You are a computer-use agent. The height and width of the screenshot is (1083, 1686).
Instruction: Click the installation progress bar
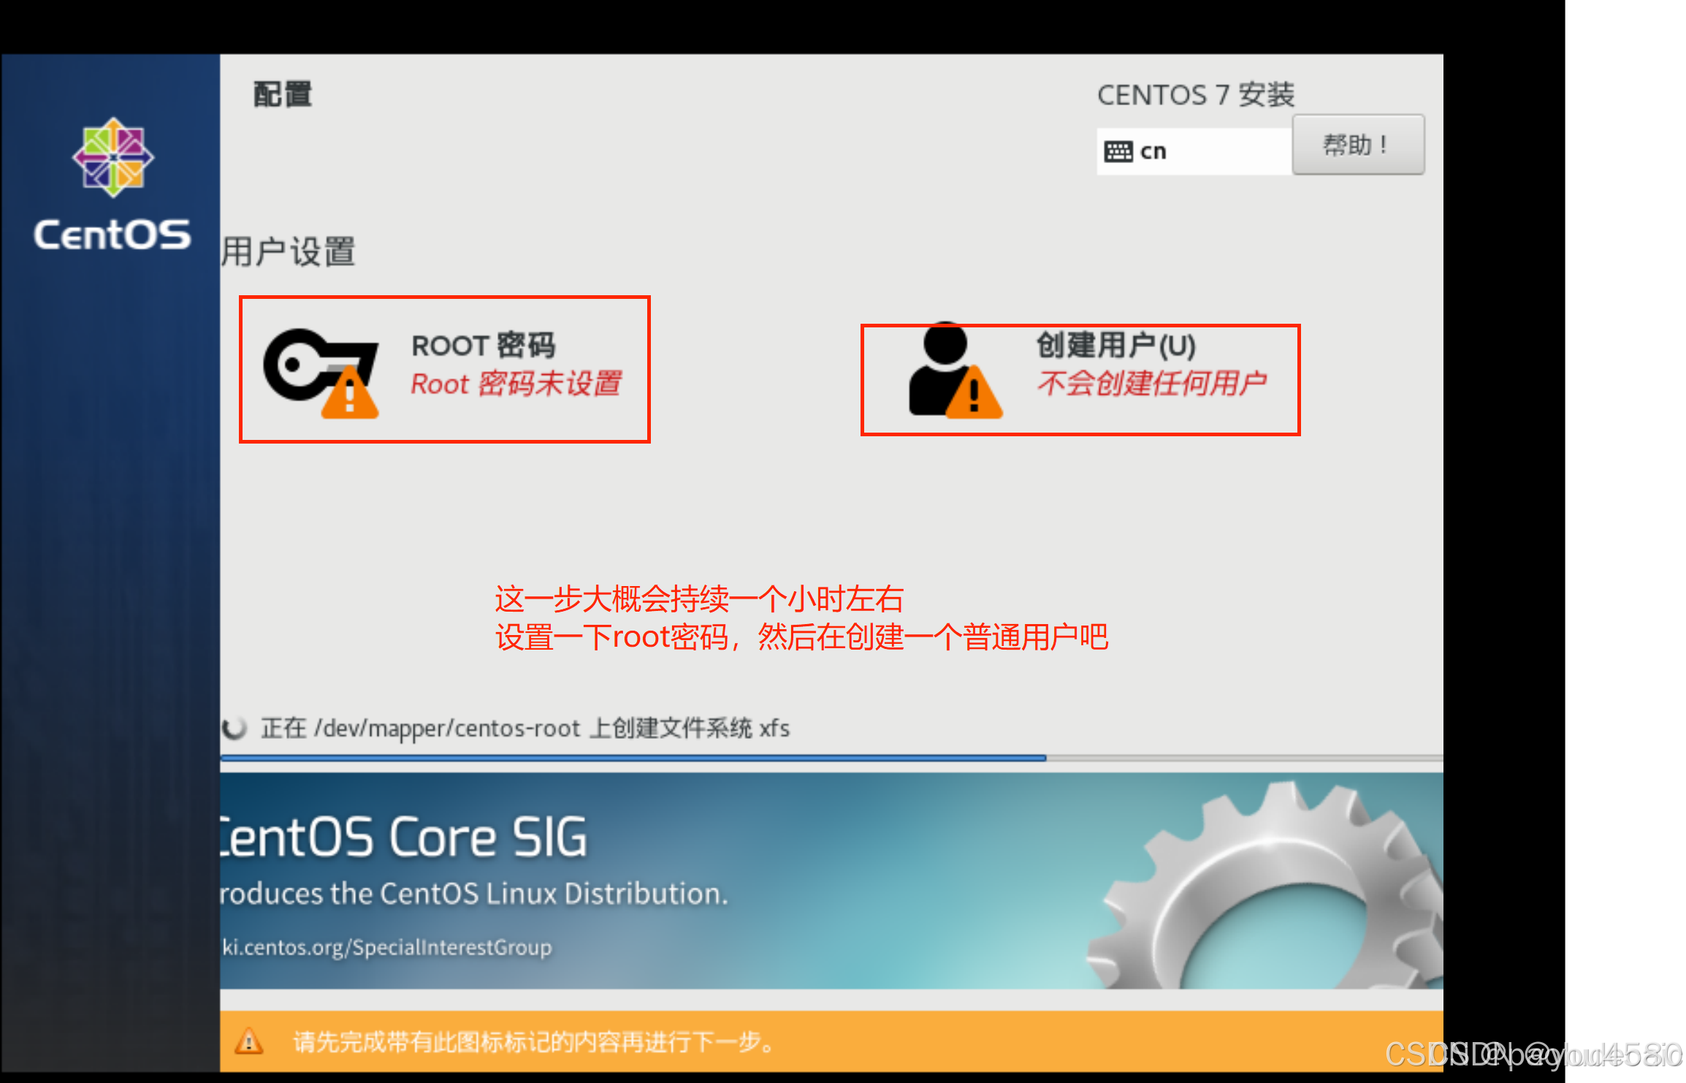click(x=831, y=759)
